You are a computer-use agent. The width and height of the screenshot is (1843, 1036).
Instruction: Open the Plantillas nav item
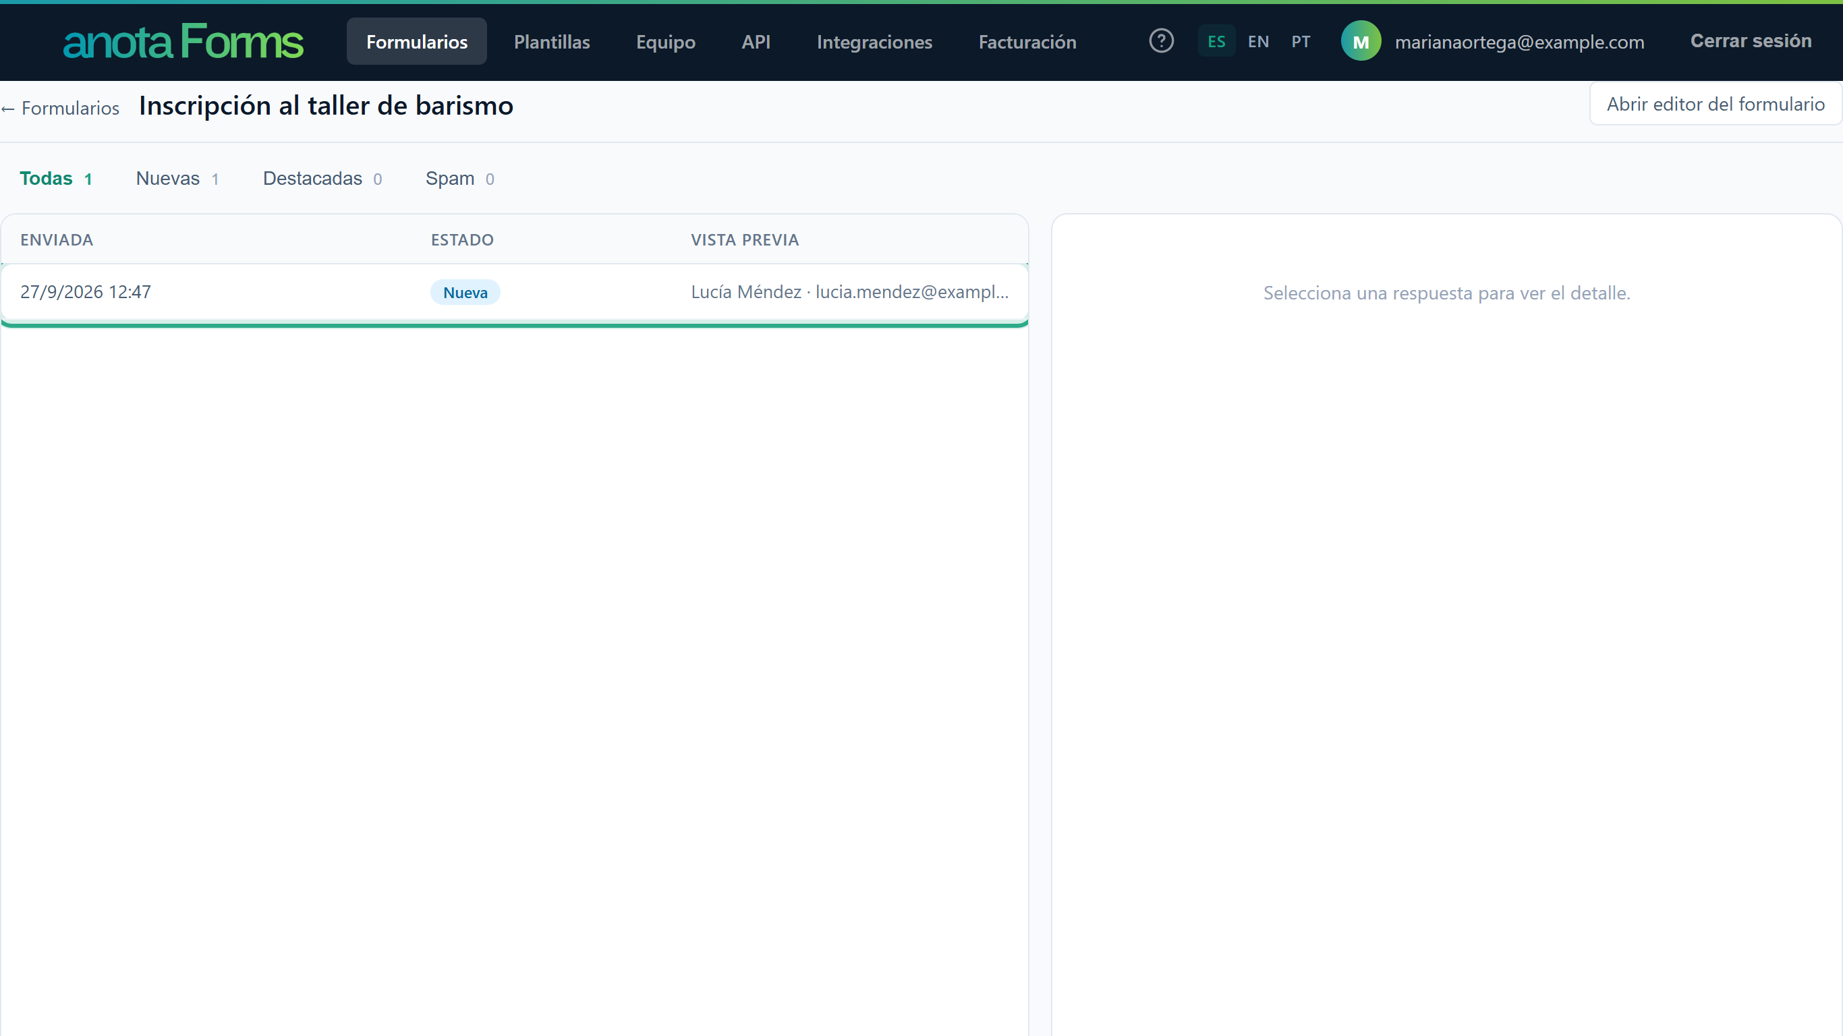pos(552,42)
